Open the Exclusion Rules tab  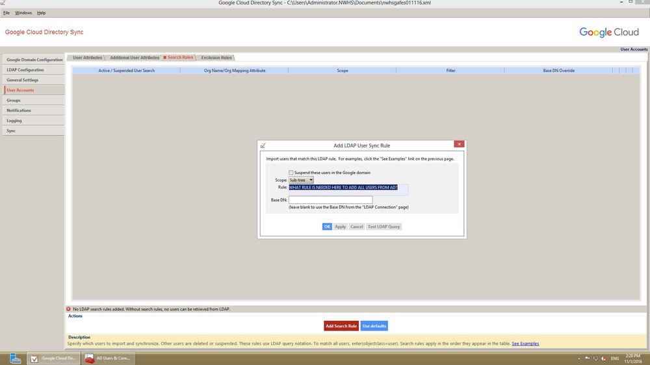(x=216, y=58)
